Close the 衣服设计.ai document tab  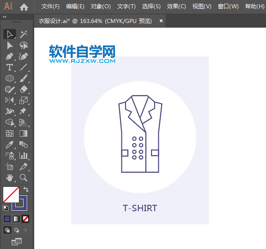[x=161, y=21]
